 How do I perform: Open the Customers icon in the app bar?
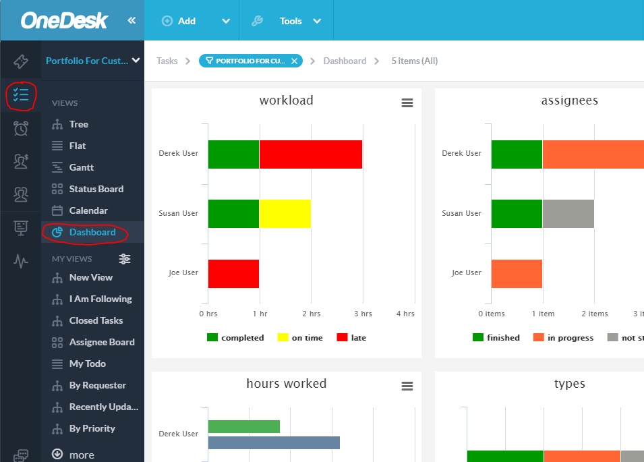(20, 161)
